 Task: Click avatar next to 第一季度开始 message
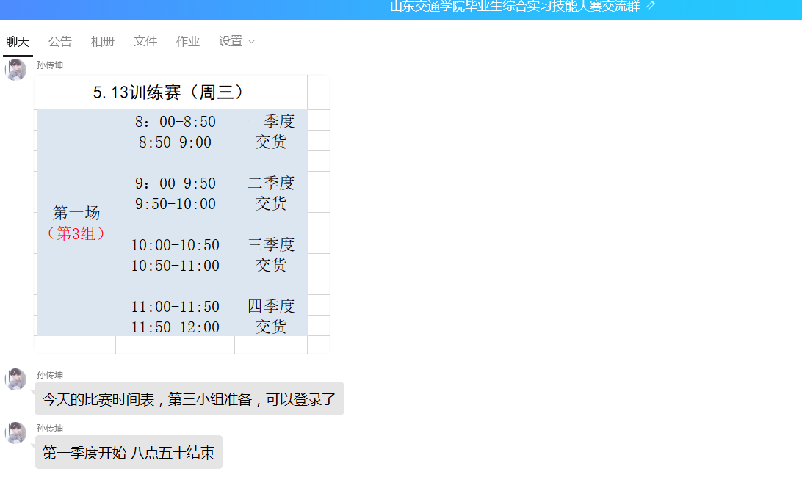16,433
